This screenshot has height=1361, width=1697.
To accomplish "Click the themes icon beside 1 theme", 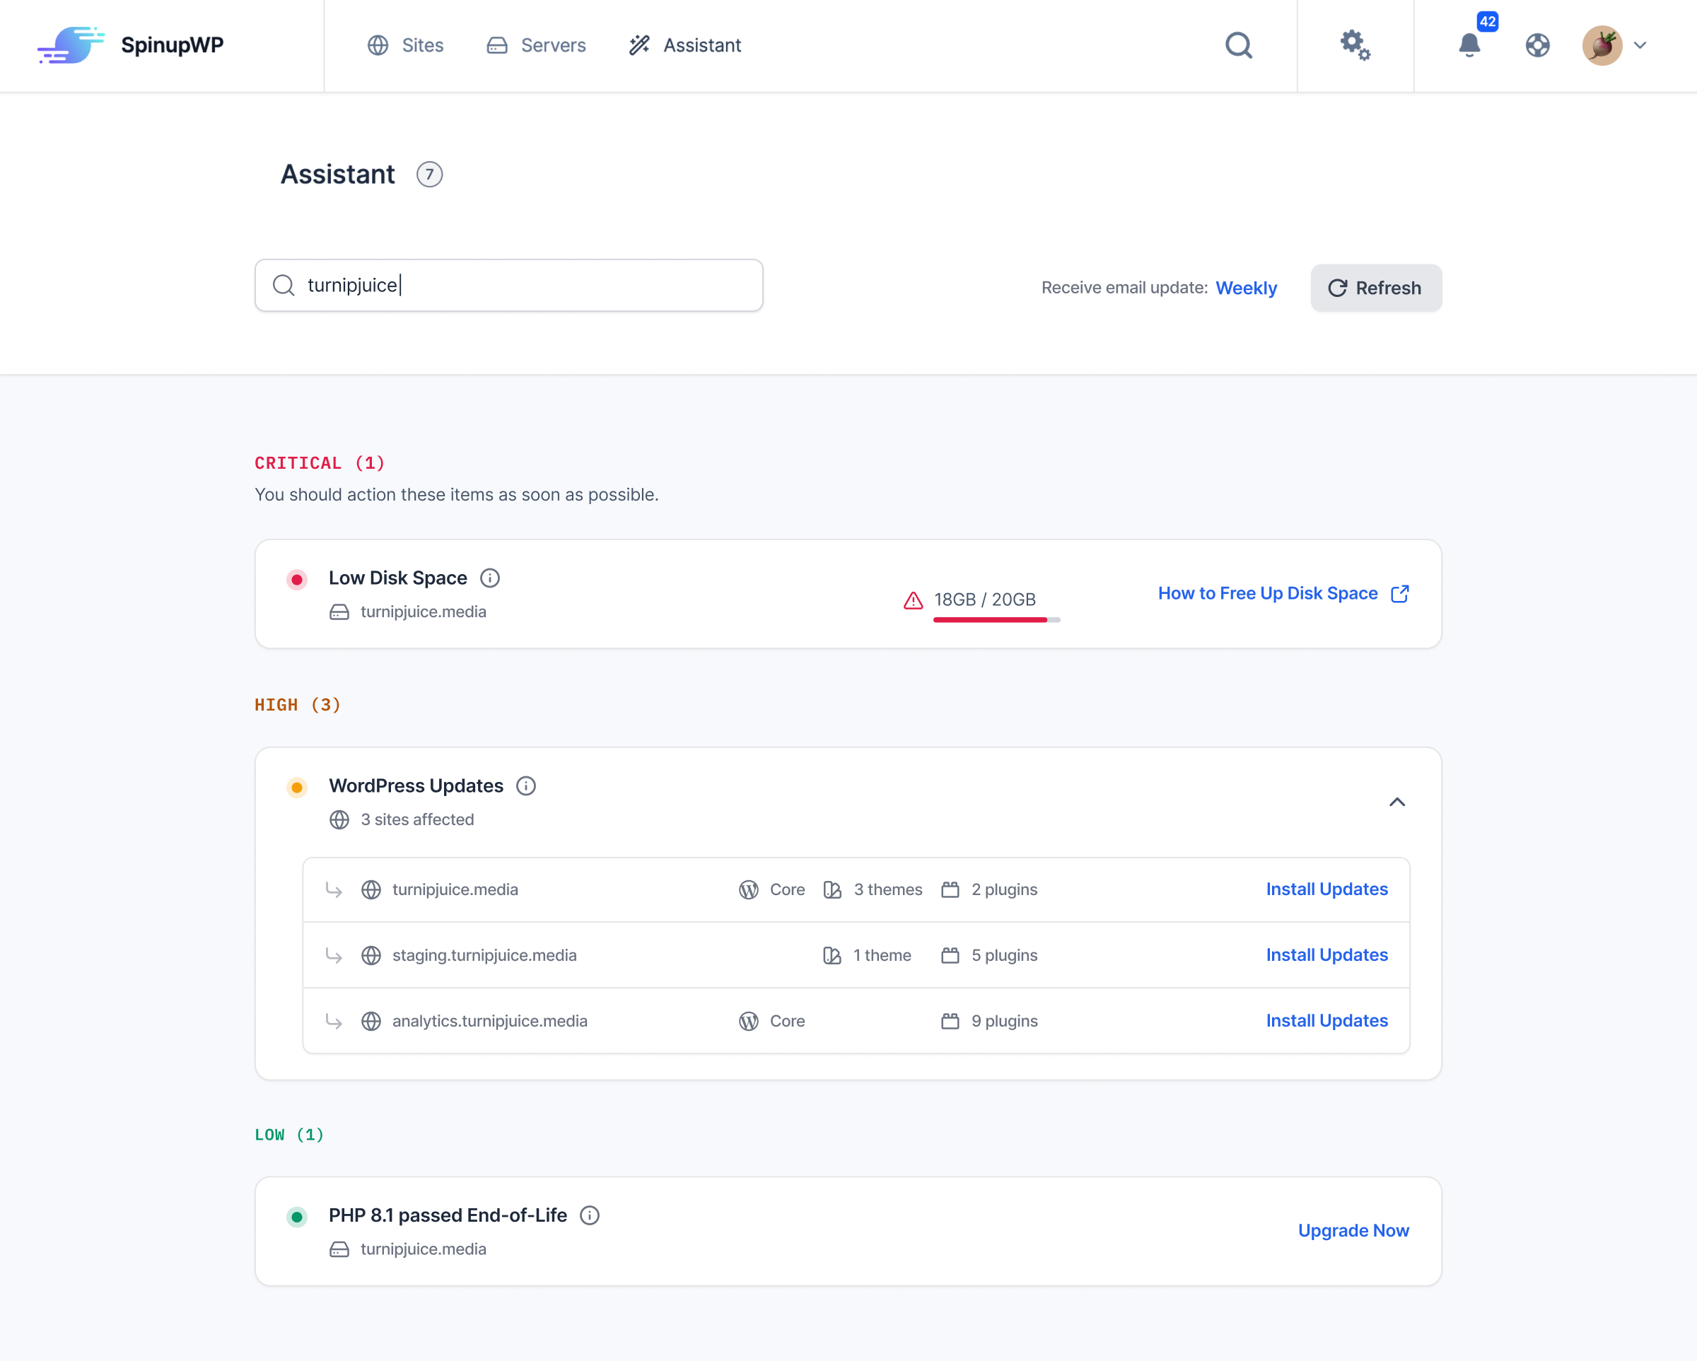I will click(x=832, y=956).
